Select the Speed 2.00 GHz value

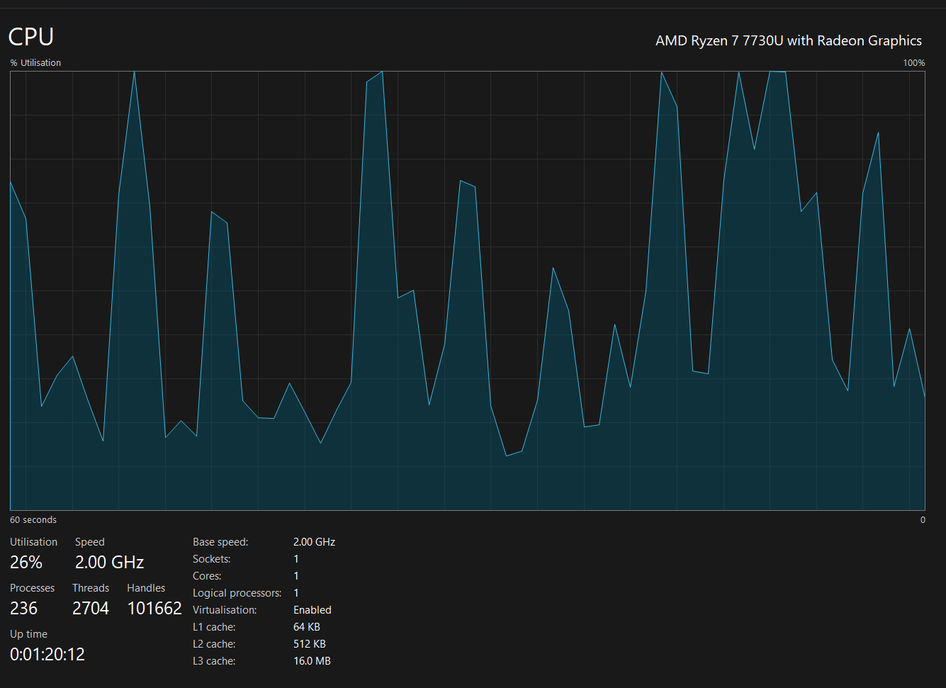110,562
